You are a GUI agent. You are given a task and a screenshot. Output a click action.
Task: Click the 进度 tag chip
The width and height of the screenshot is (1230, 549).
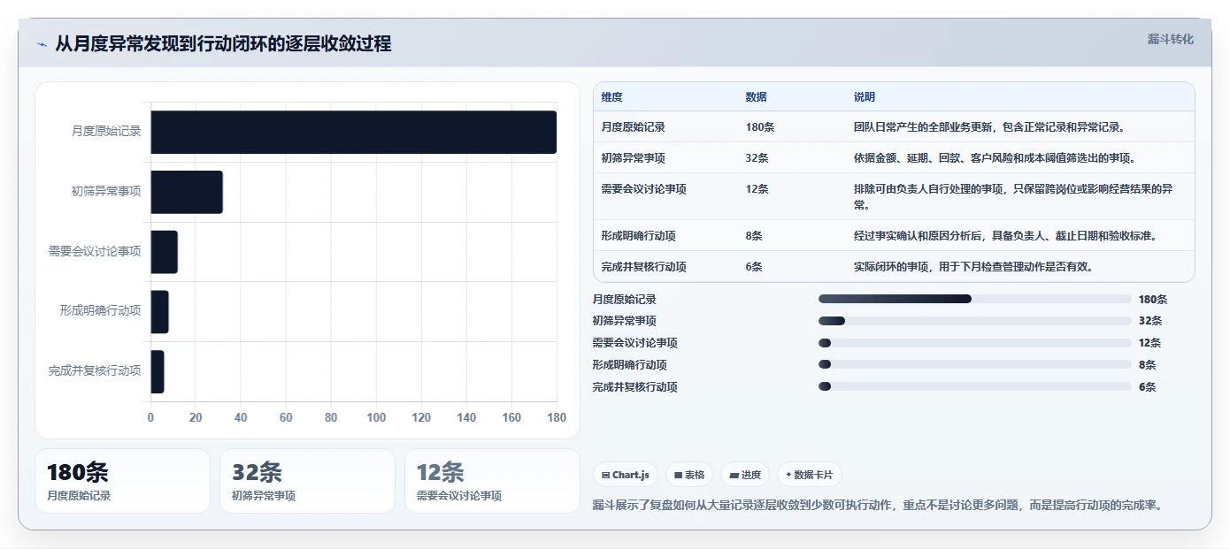pyautogui.click(x=745, y=475)
